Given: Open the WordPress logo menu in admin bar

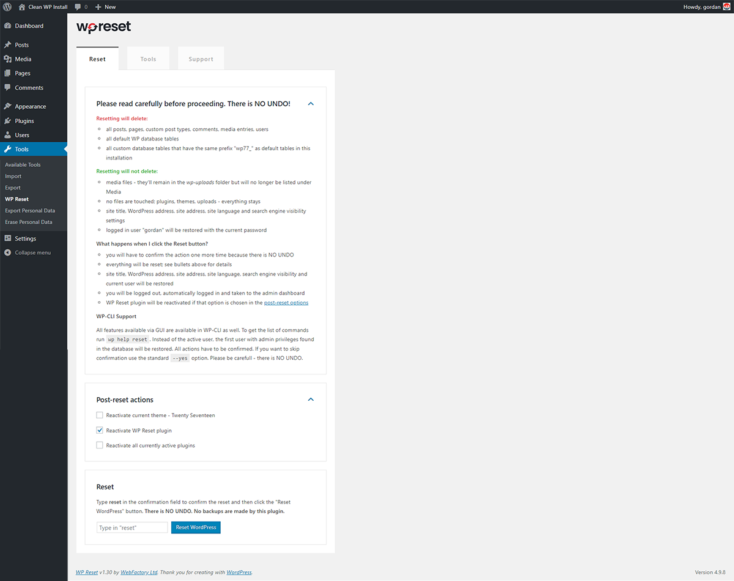Looking at the screenshot, I should tap(7, 7).
